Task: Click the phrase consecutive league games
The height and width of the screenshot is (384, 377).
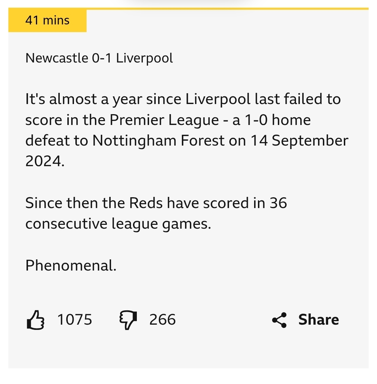Action: pyautogui.click(x=118, y=224)
